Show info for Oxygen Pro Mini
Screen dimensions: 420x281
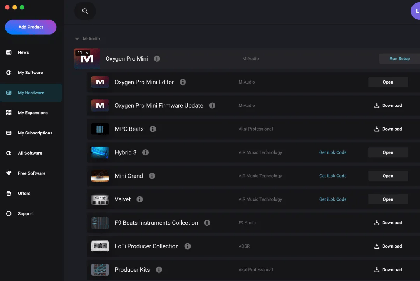(x=157, y=59)
